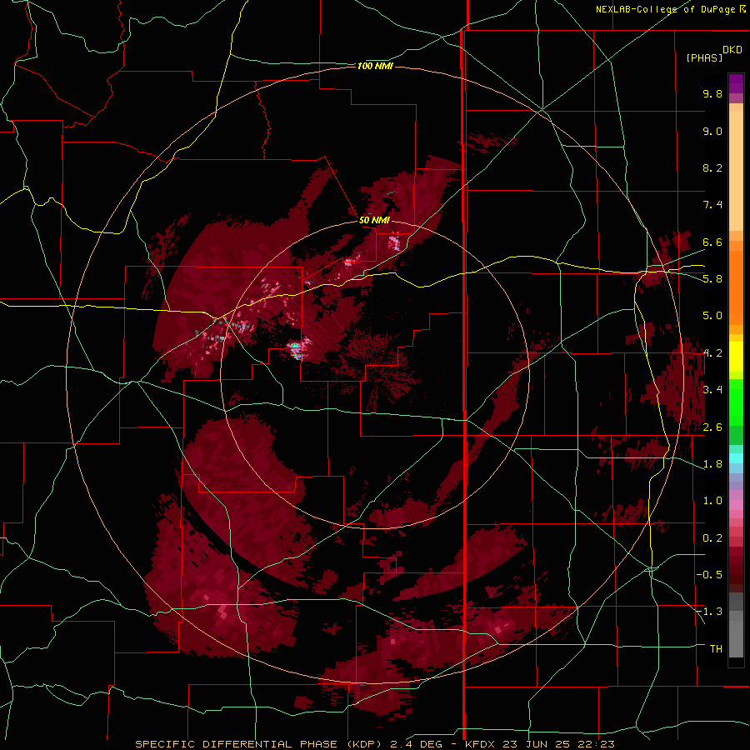Click the 7.4 value on the color scale
Image resolution: width=750 pixels, height=750 pixels.
click(712, 205)
